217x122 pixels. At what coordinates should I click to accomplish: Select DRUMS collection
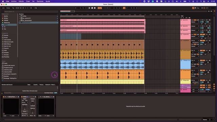point(6,20)
